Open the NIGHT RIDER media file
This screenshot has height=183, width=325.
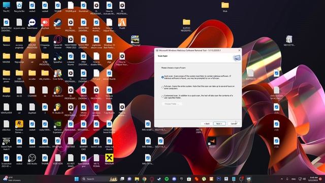71,42
